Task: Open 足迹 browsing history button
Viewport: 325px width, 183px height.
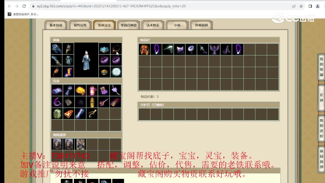Action: (x=321, y=98)
